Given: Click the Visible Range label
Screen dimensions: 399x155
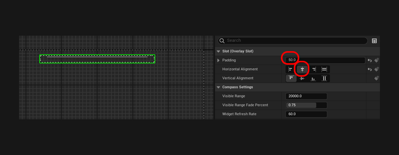Looking at the screenshot, I should pos(234,96).
